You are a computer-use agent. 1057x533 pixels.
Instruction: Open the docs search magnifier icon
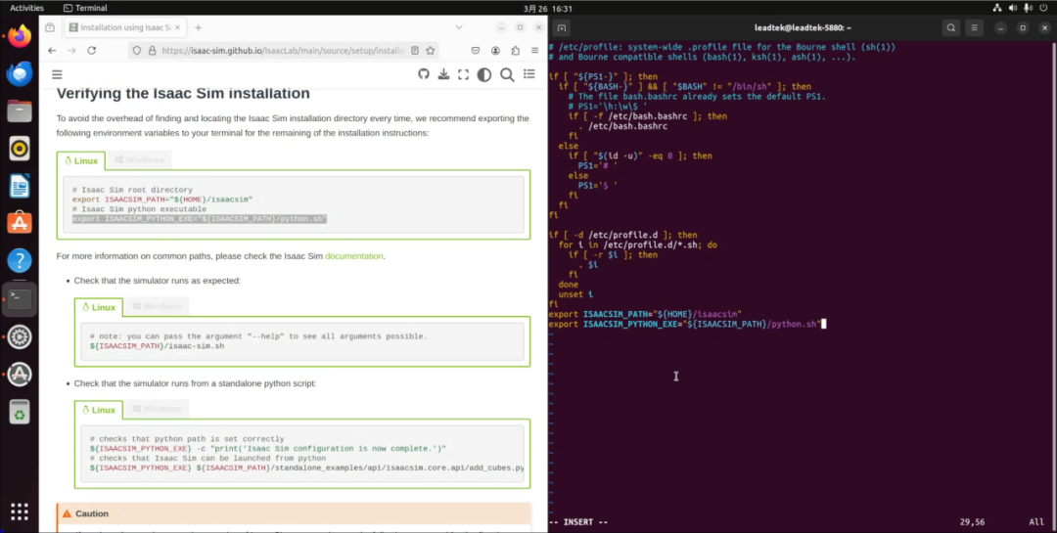pyautogui.click(x=507, y=74)
